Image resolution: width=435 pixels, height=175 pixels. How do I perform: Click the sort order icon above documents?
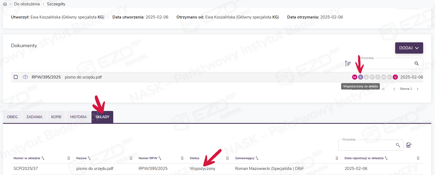348,64
